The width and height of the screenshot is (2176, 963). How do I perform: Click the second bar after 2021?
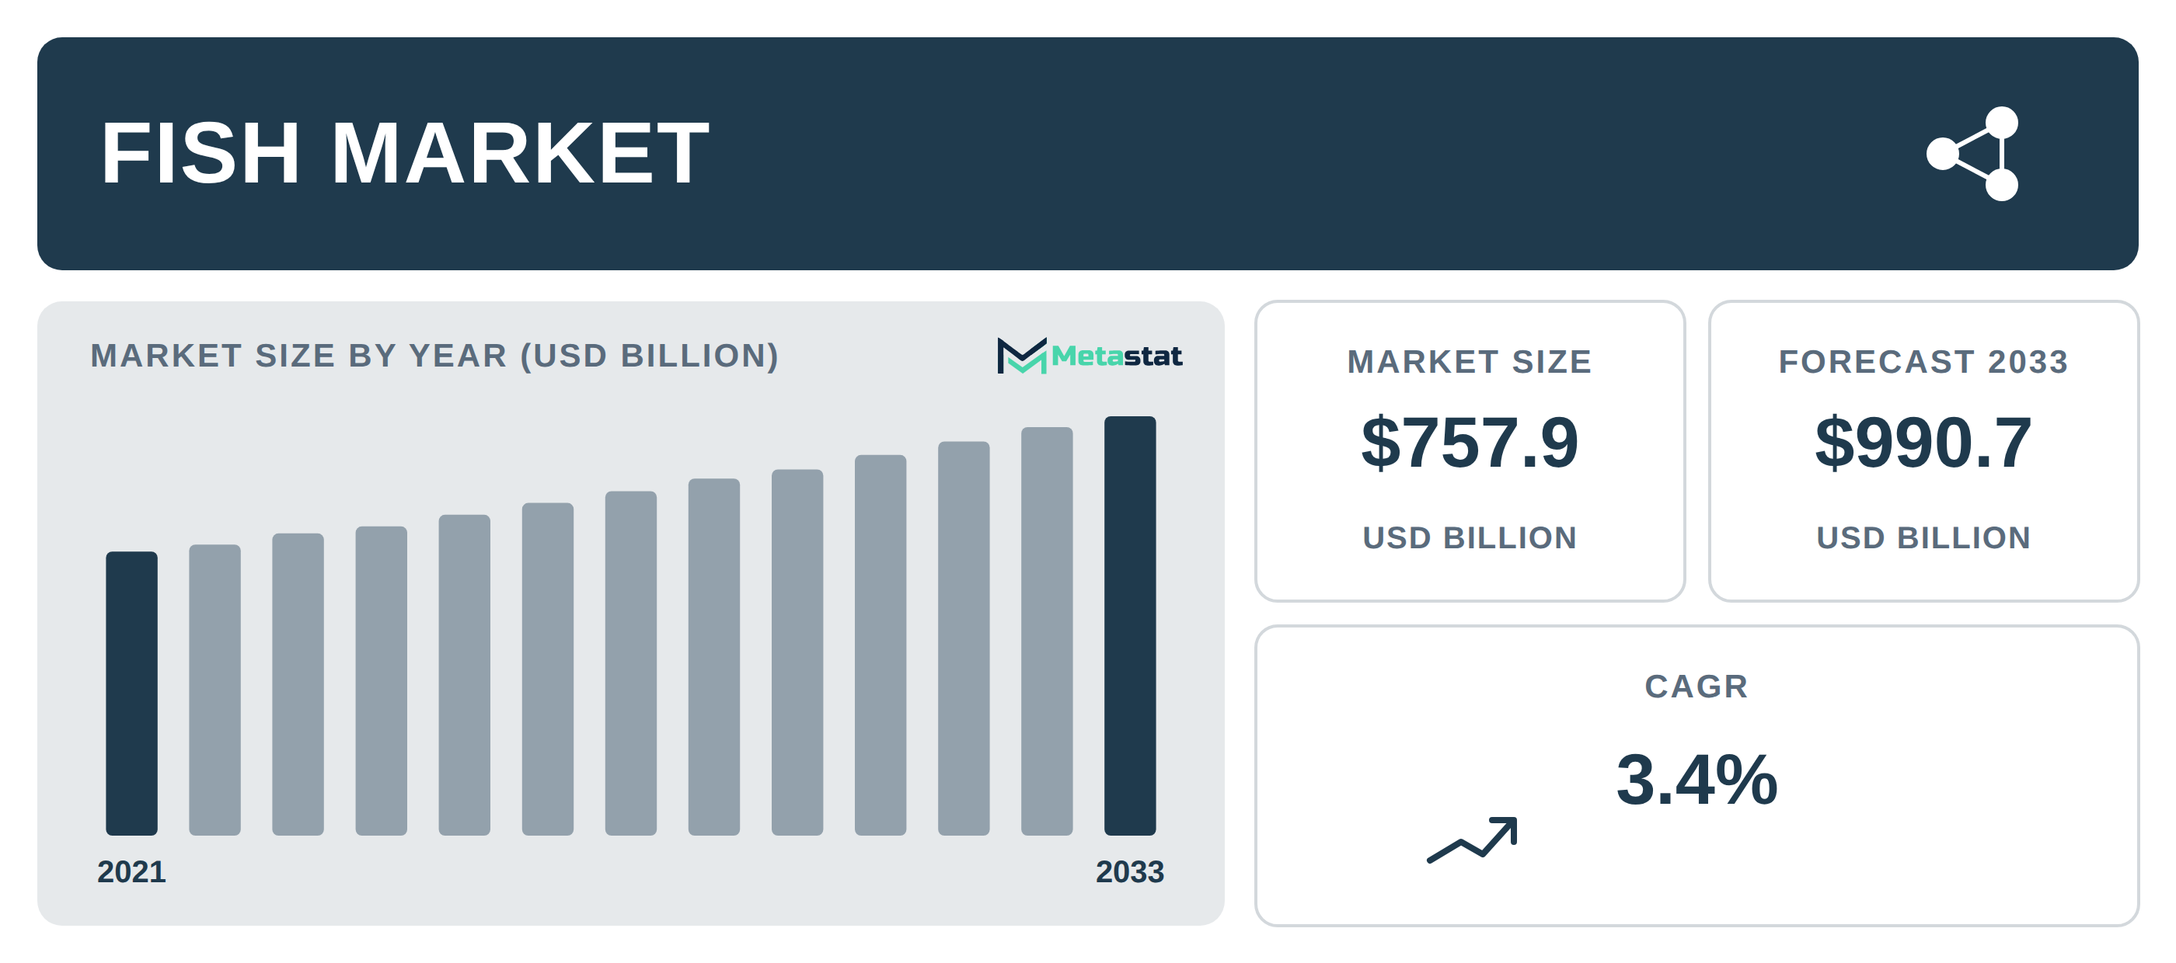point(298,683)
